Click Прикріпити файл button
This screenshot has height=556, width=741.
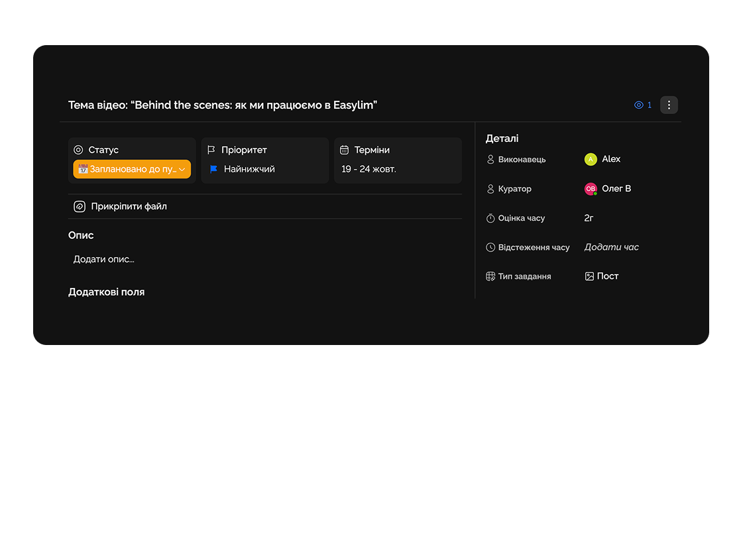pos(129,206)
